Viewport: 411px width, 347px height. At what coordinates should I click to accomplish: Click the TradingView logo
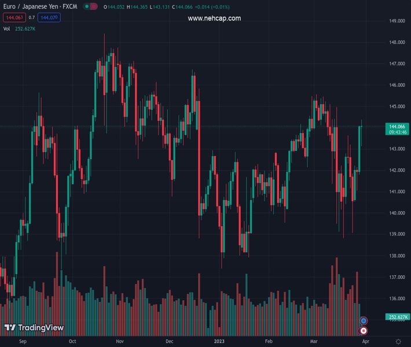tap(34, 328)
